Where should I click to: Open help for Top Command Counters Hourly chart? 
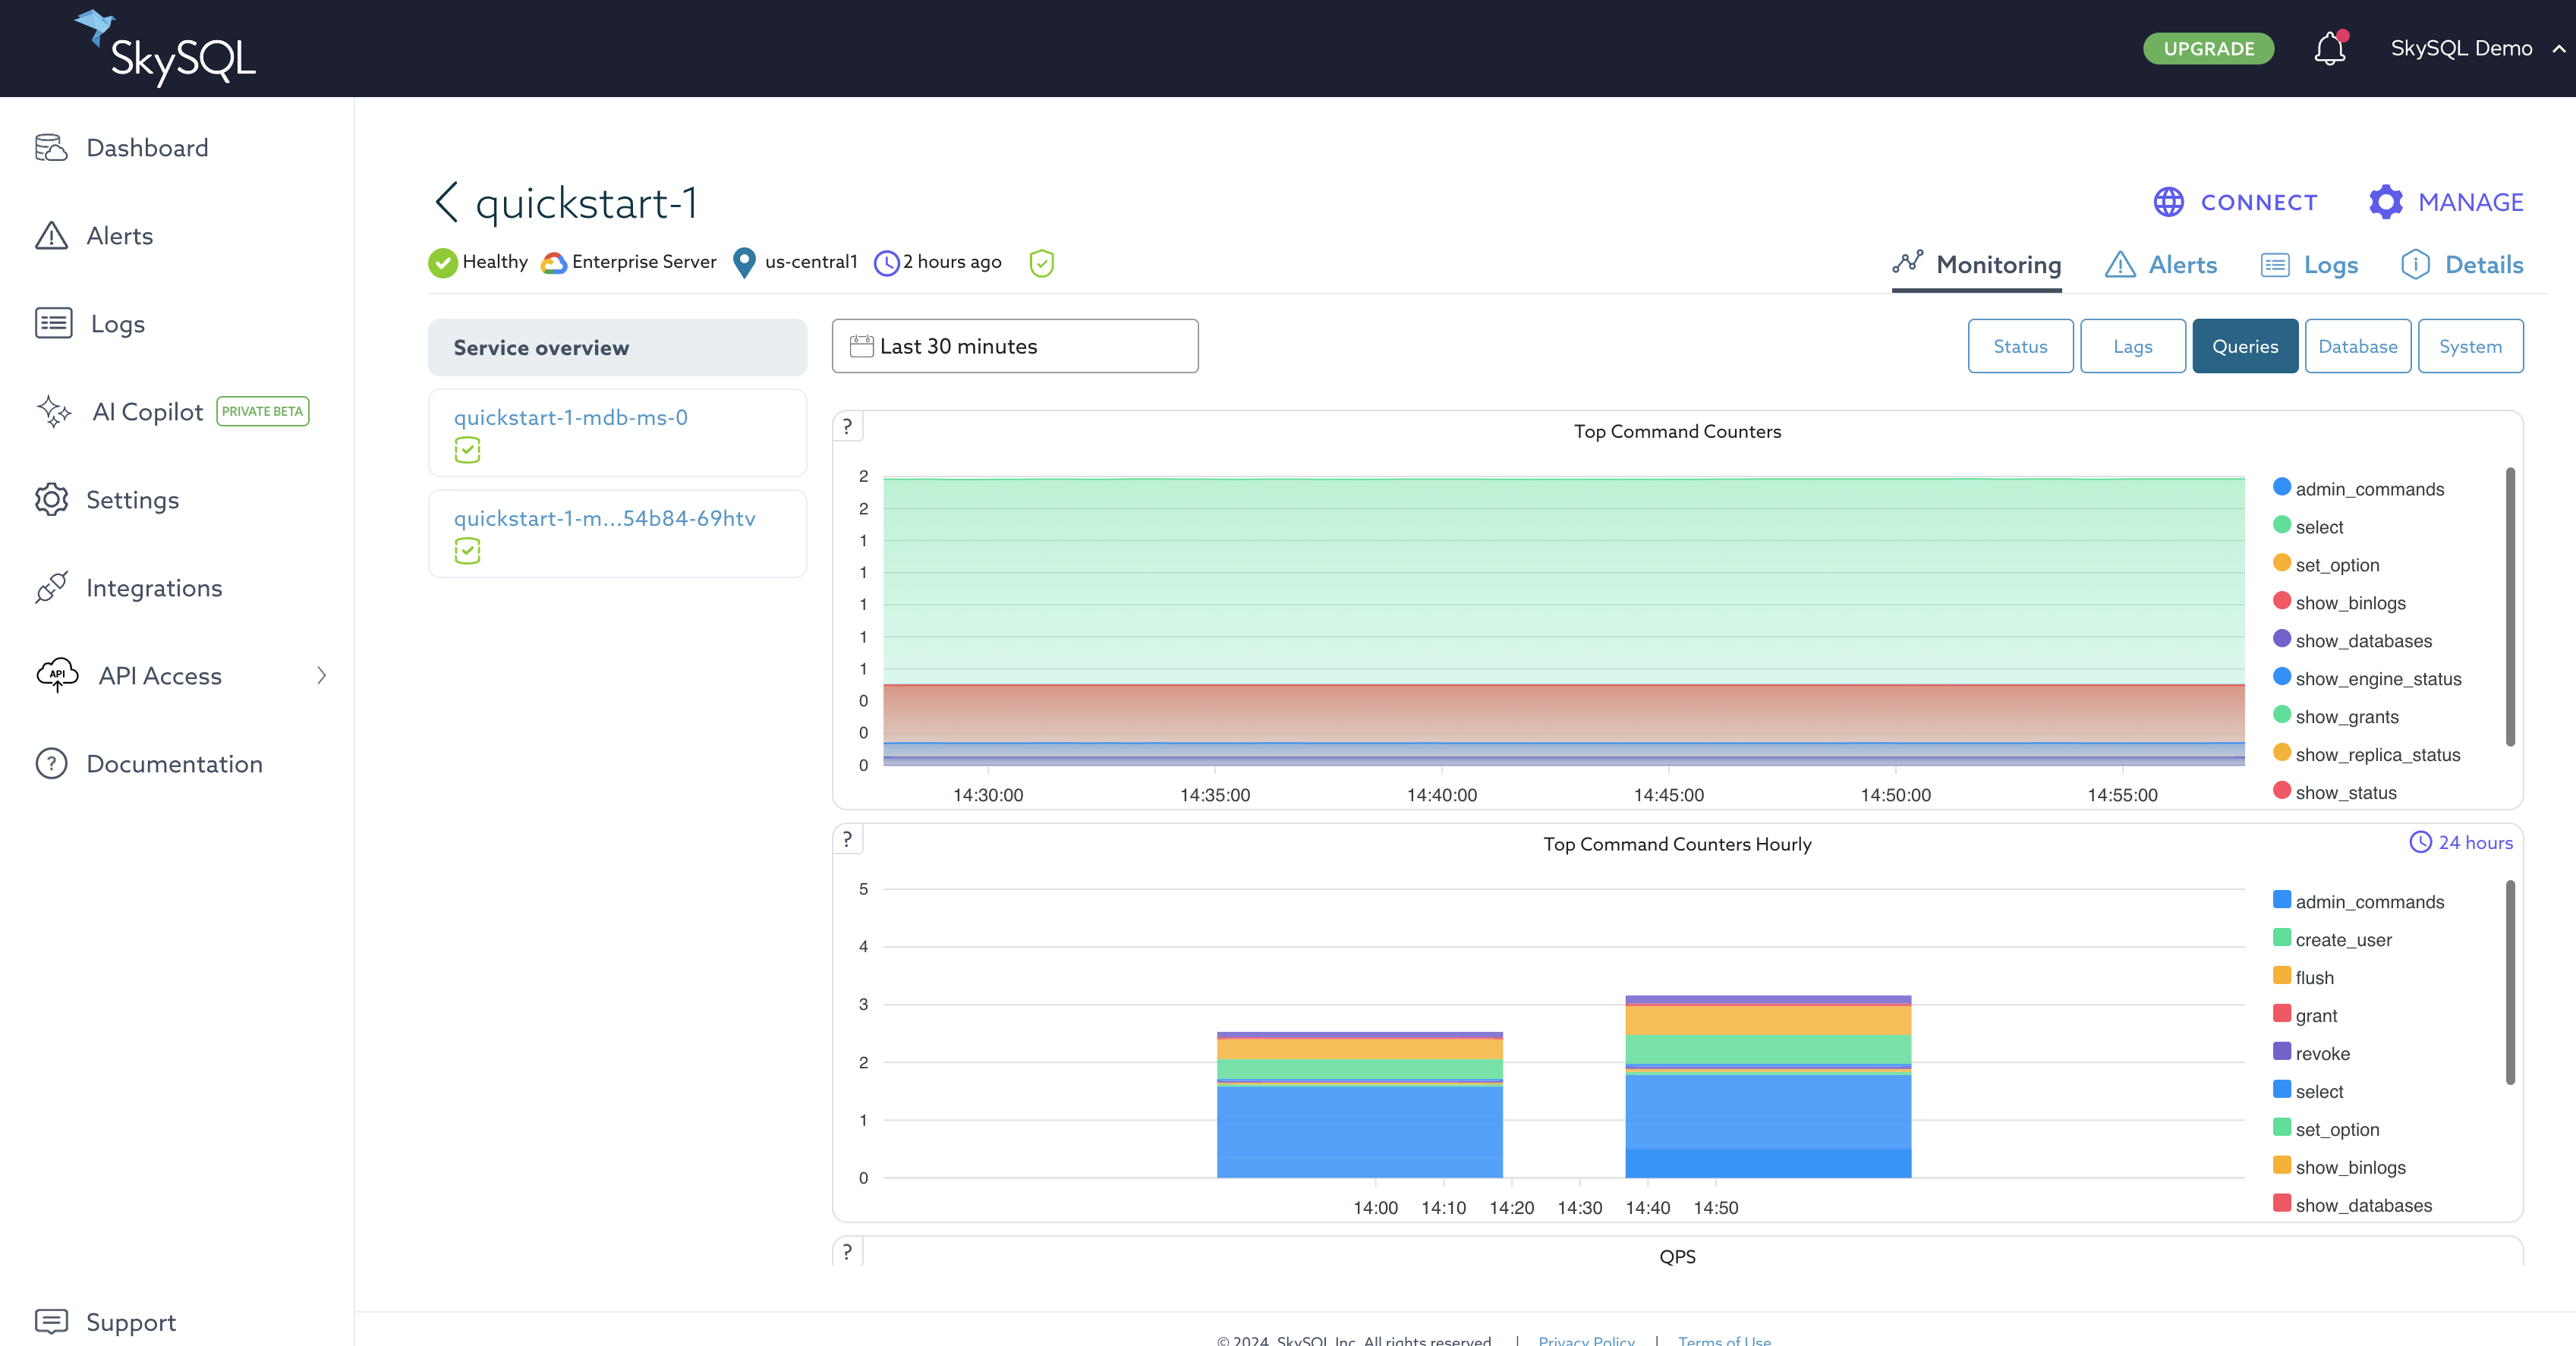(847, 839)
